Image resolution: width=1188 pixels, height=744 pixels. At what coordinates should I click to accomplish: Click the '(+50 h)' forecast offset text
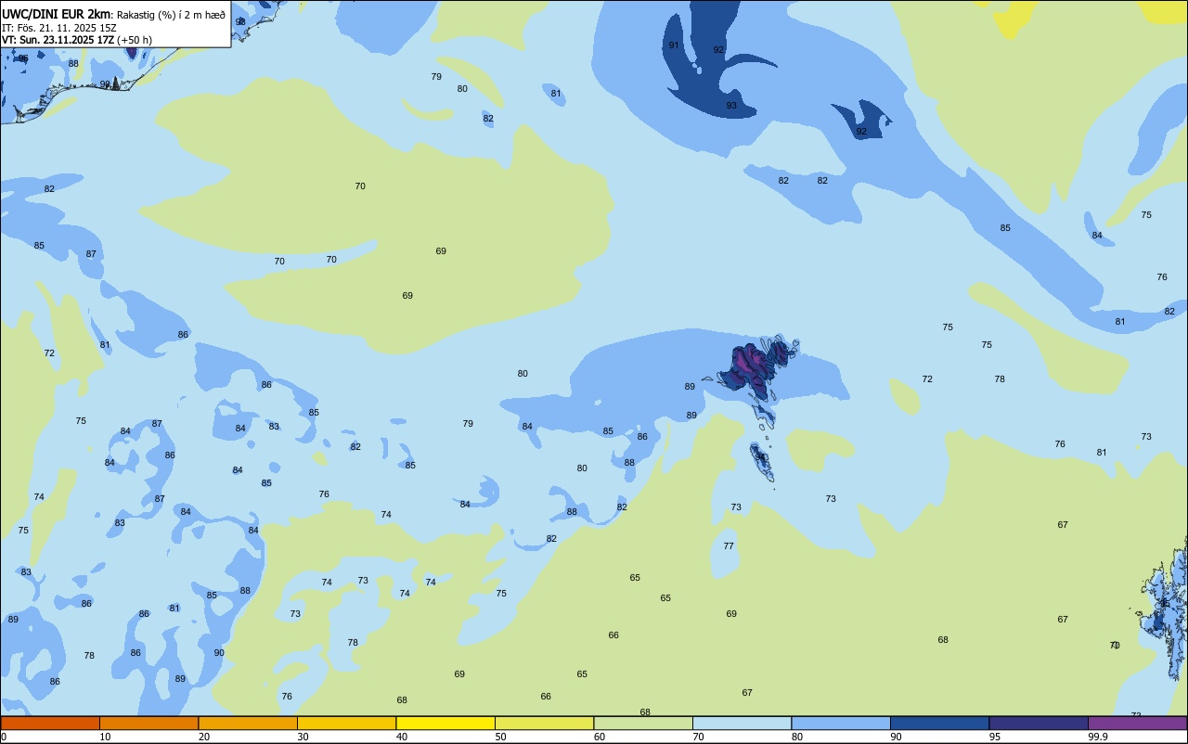pyautogui.click(x=135, y=40)
